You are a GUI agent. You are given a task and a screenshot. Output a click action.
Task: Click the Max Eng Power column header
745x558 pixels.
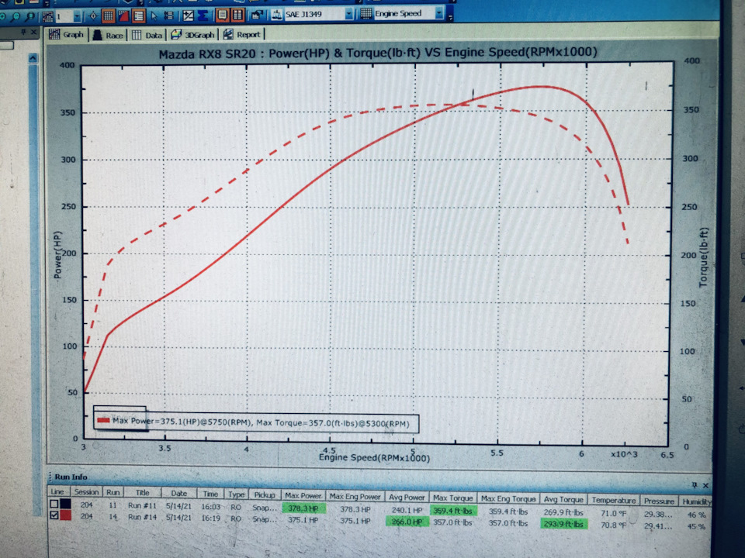click(x=355, y=496)
